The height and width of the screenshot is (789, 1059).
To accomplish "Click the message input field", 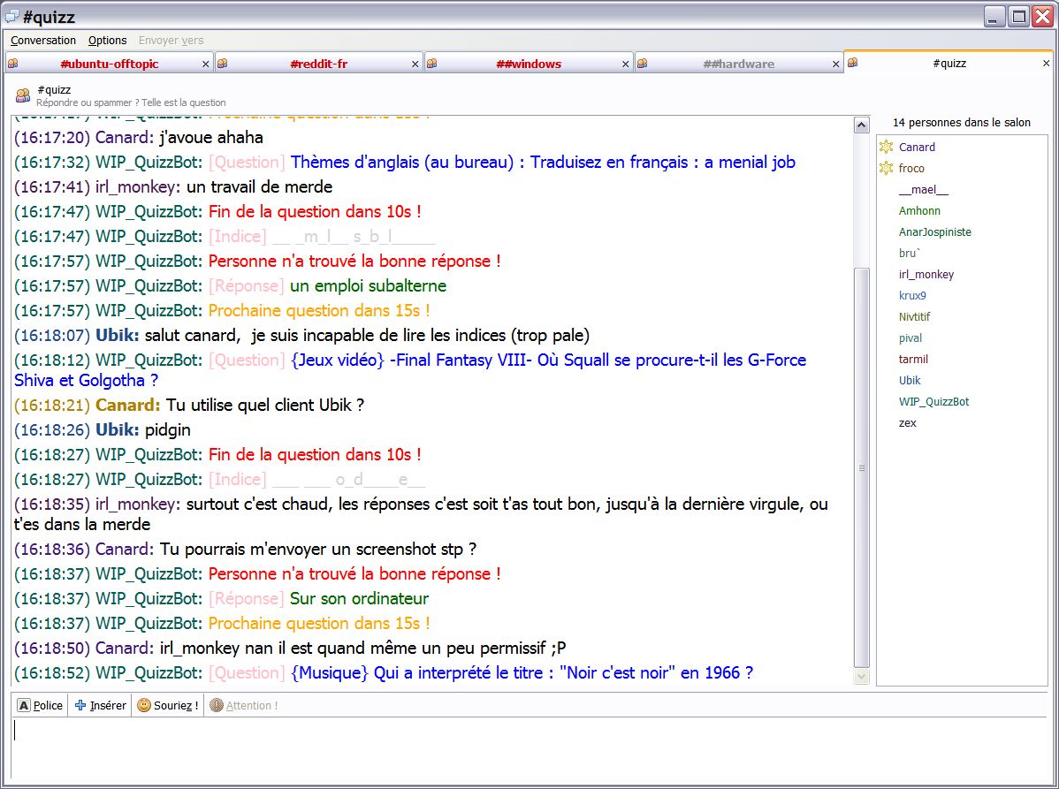I will [529, 747].
